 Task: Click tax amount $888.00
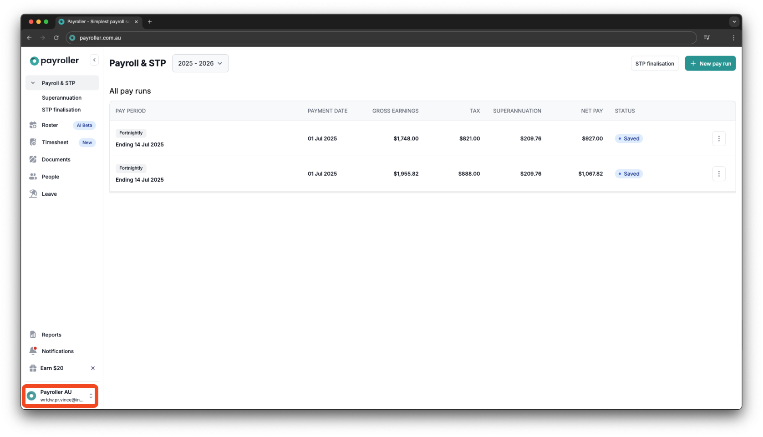[x=469, y=173]
